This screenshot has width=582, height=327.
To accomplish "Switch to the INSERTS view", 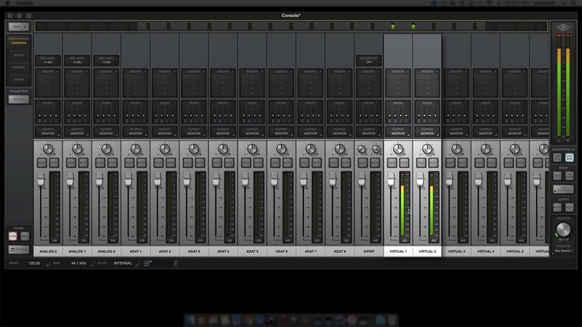I will (19, 67).
